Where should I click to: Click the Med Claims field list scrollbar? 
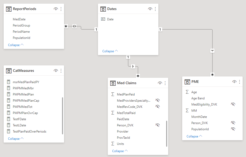pos(167,134)
